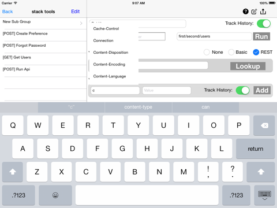Open New Sub Group row
The width and height of the screenshot is (277, 208).
tap(43, 23)
